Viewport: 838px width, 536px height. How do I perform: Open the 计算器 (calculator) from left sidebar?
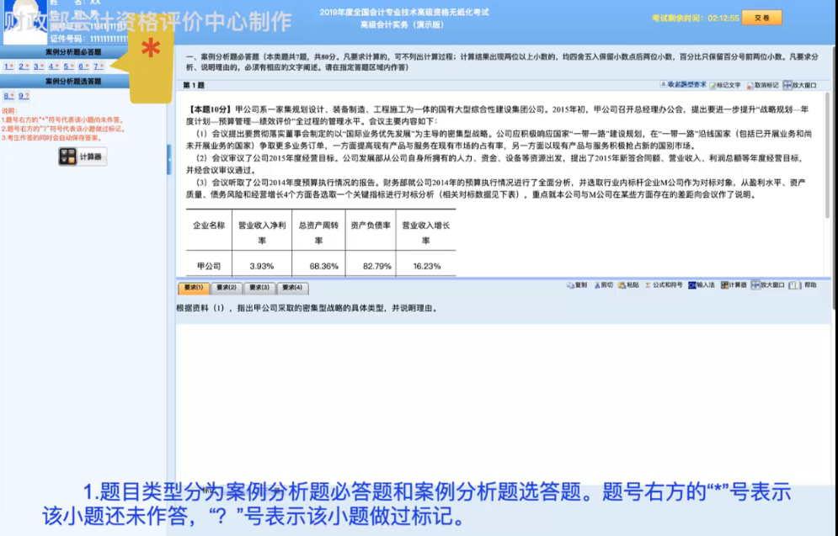pyautogui.click(x=84, y=157)
